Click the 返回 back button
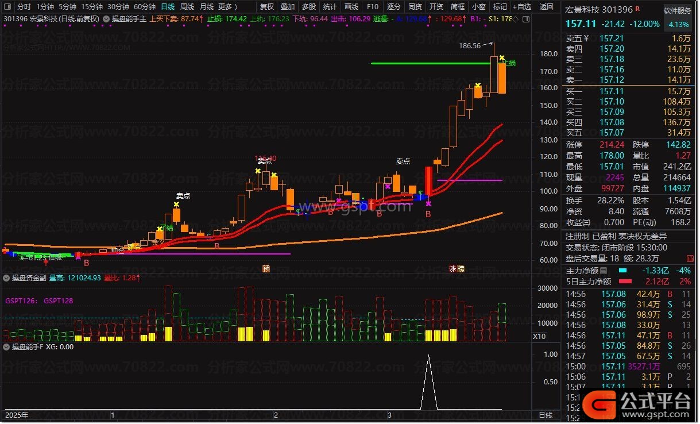The width and height of the screenshot is (700, 424). click(x=547, y=7)
